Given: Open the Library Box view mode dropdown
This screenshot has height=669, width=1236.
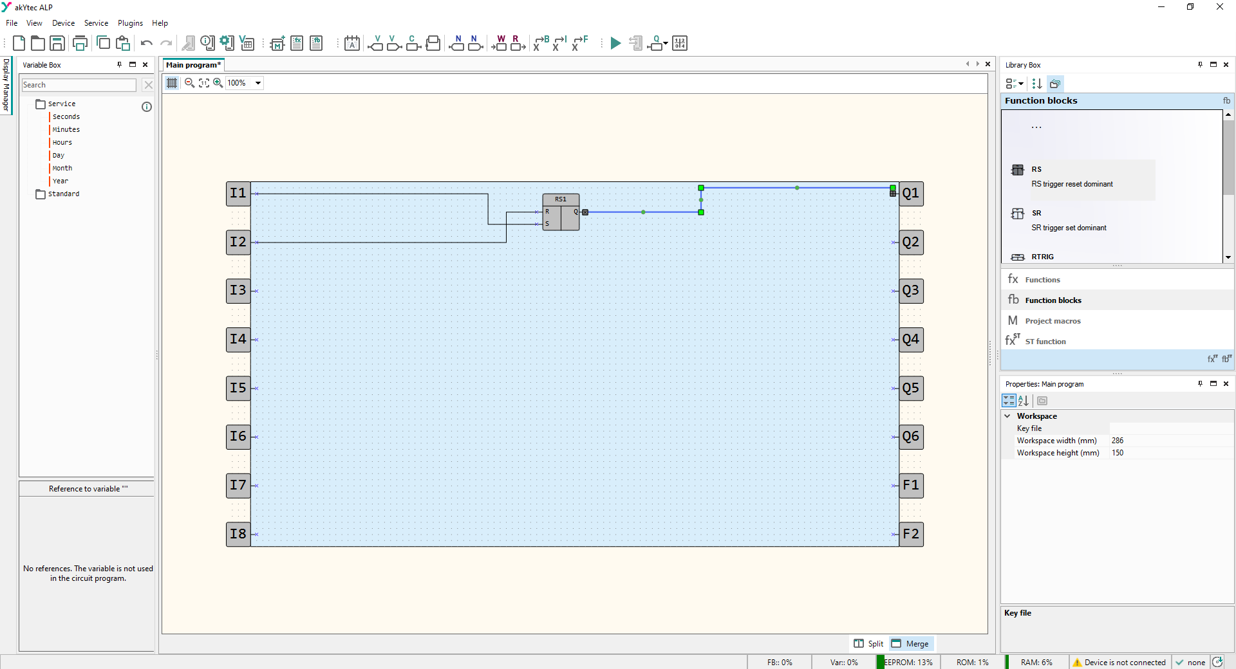Looking at the screenshot, I should point(1015,84).
